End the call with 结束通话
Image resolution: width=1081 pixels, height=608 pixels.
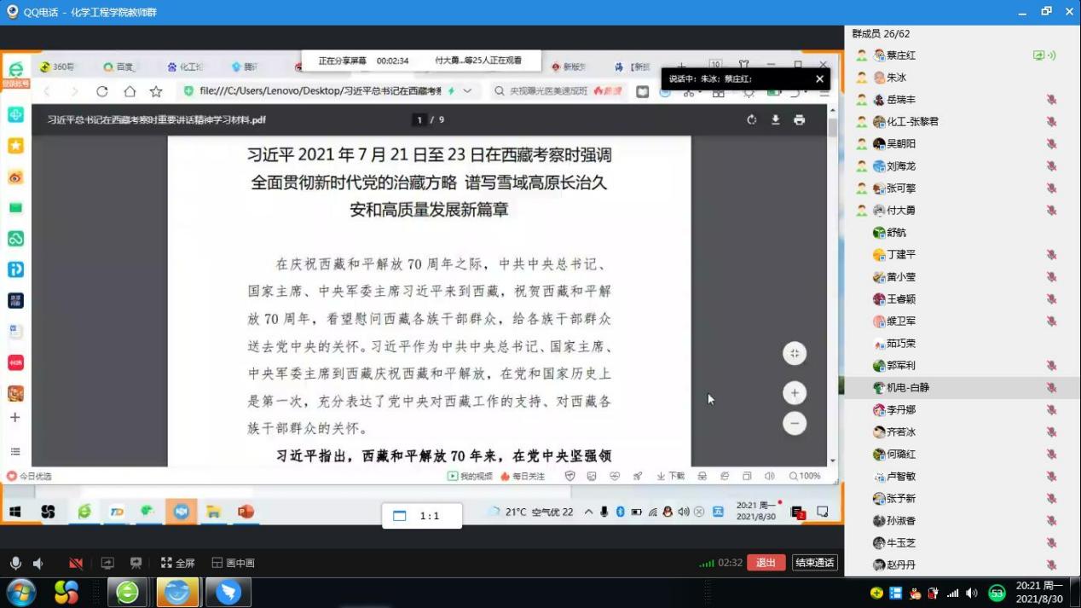[814, 563]
